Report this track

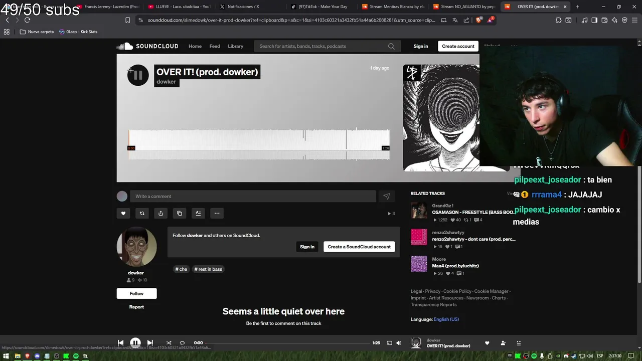coord(136,307)
